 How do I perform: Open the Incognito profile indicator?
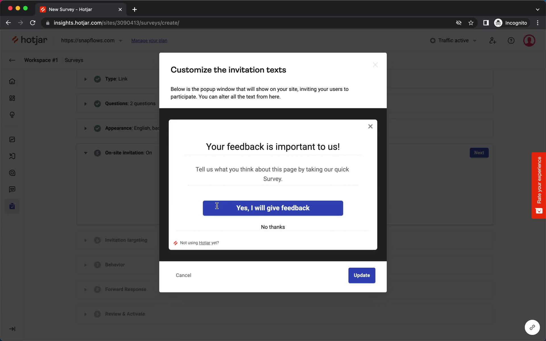(x=511, y=23)
